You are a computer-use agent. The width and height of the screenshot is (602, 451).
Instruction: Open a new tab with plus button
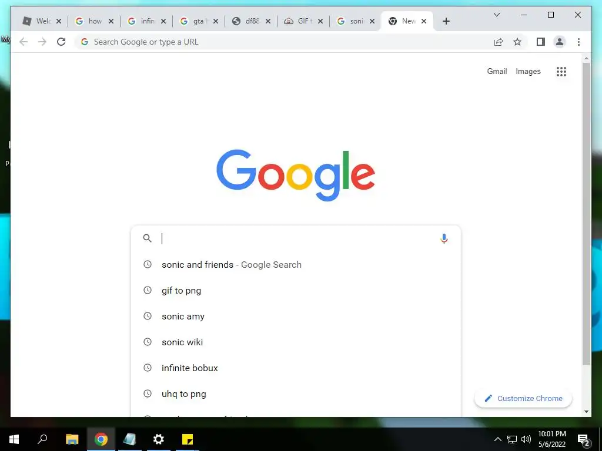pos(446,21)
